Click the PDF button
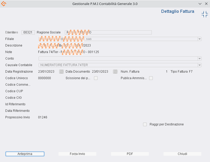The height and width of the screenshot is (162, 210). [x=130, y=154]
